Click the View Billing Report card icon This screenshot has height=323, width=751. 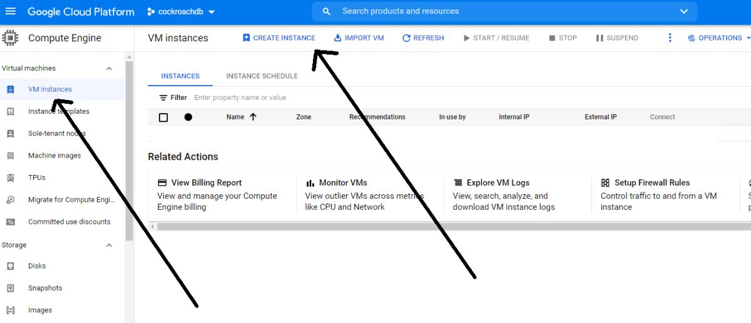tap(162, 183)
